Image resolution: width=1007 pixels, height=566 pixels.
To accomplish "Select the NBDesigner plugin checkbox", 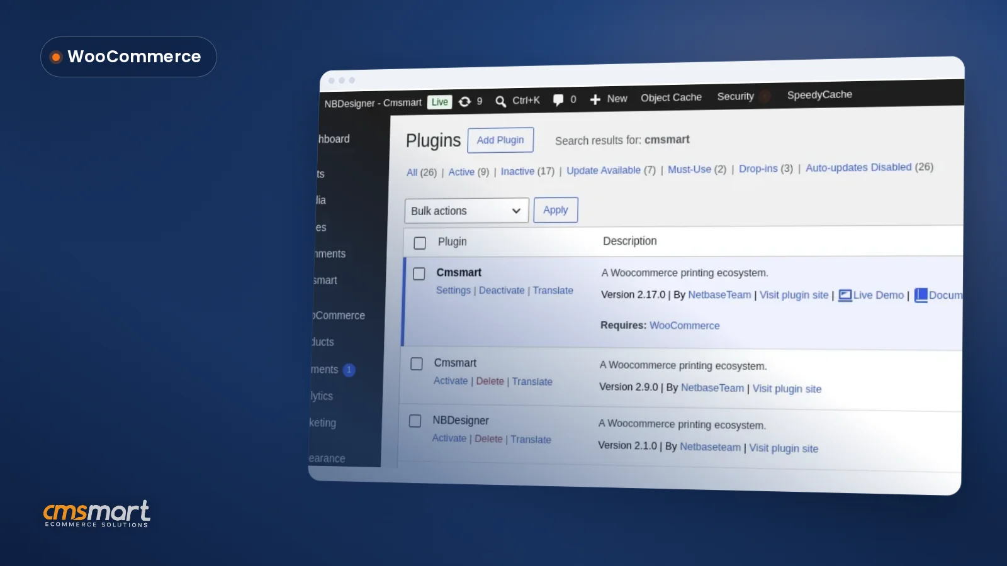I will pyautogui.click(x=415, y=421).
